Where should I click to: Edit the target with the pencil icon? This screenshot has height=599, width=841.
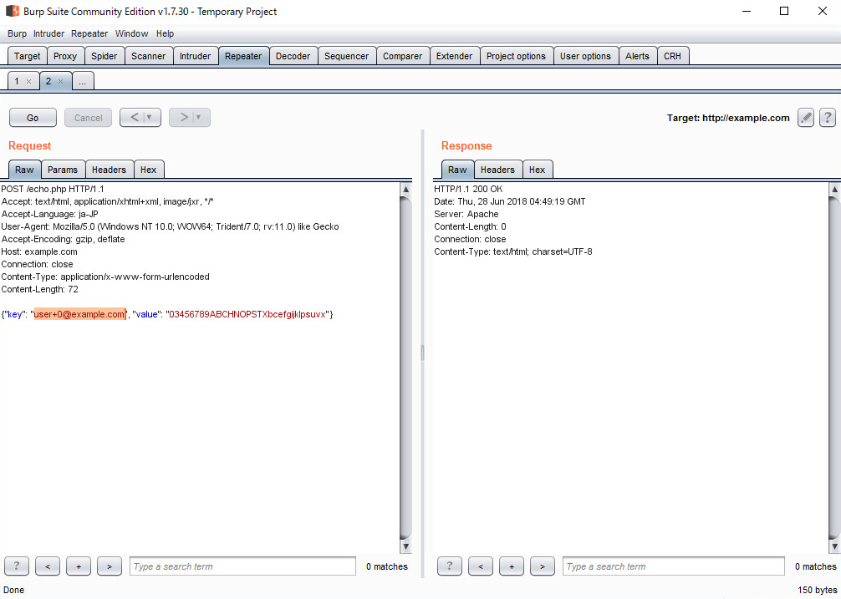(x=806, y=117)
